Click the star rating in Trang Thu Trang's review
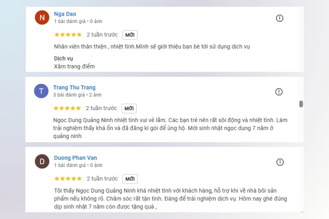The image size is (329, 219). 68,108
